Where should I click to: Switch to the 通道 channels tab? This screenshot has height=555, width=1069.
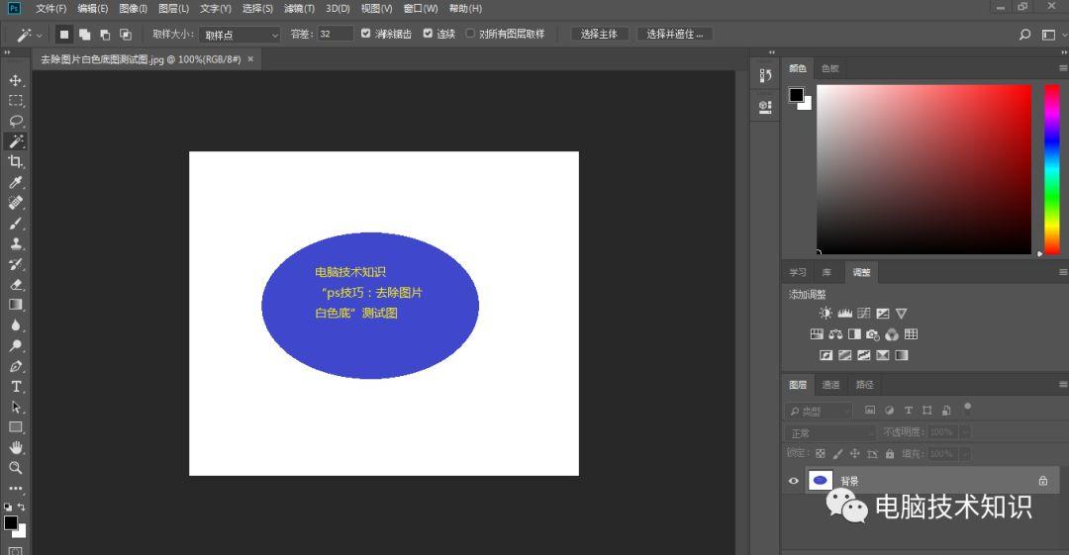tap(830, 385)
